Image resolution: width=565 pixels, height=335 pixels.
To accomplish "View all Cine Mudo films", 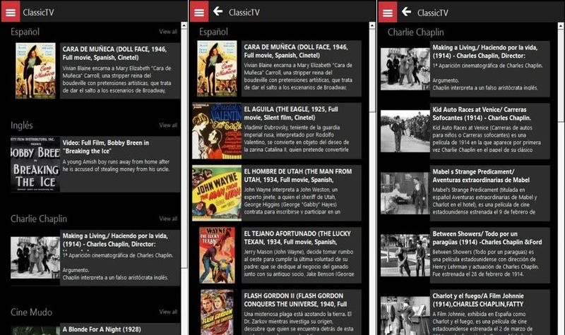I will click(168, 312).
